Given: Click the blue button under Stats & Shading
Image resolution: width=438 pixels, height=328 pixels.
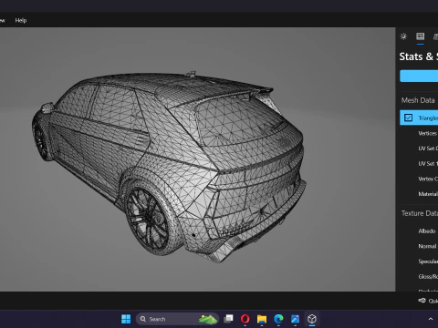Looking at the screenshot, I should point(419,76).
